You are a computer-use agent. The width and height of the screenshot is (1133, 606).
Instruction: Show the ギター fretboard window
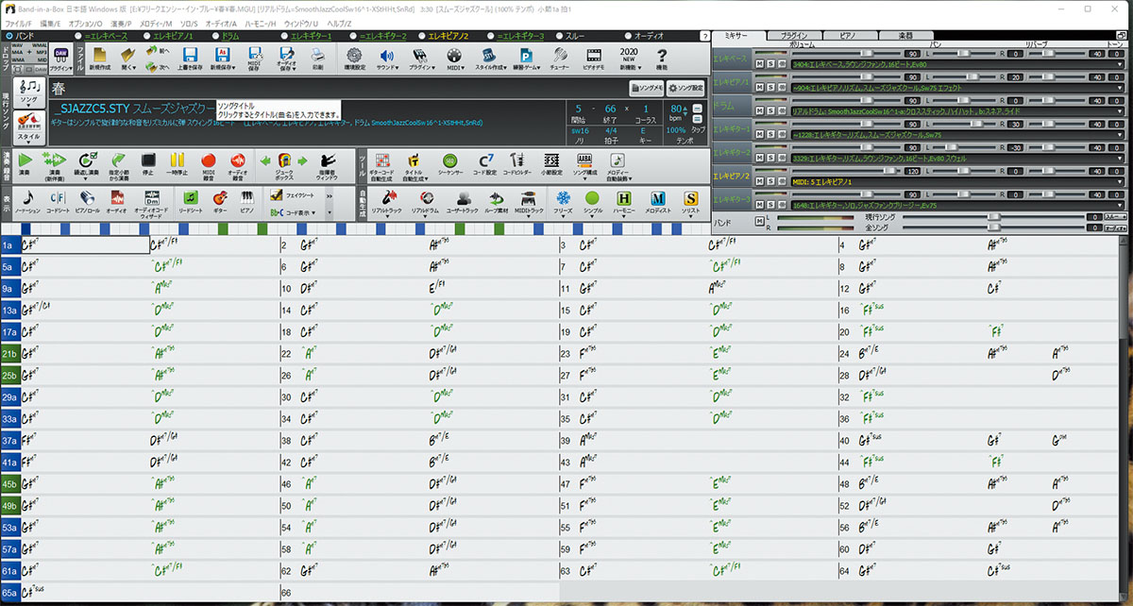219,201
